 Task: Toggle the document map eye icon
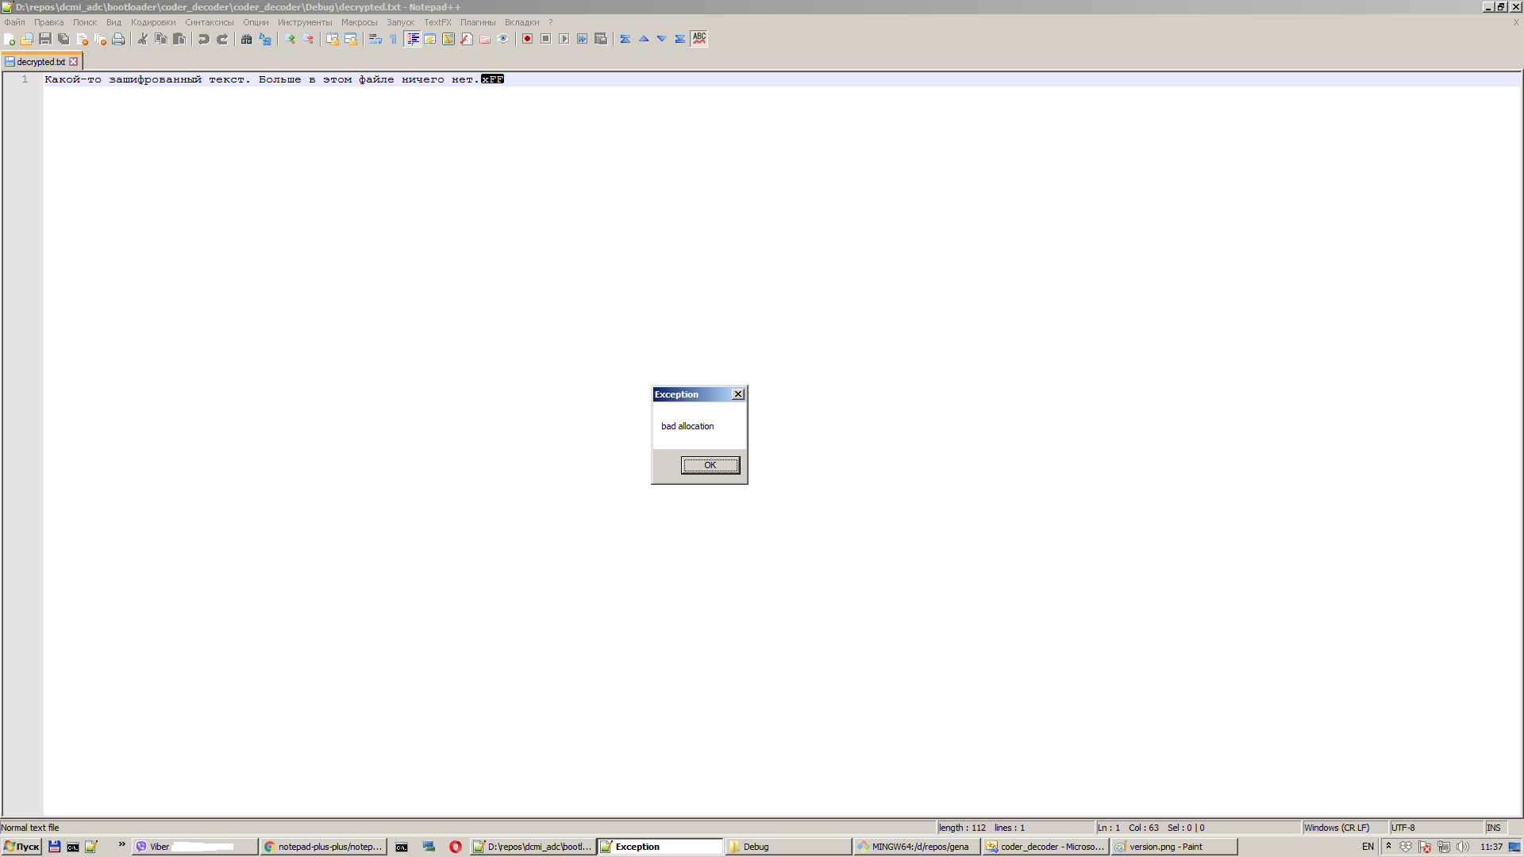(502, 39)
